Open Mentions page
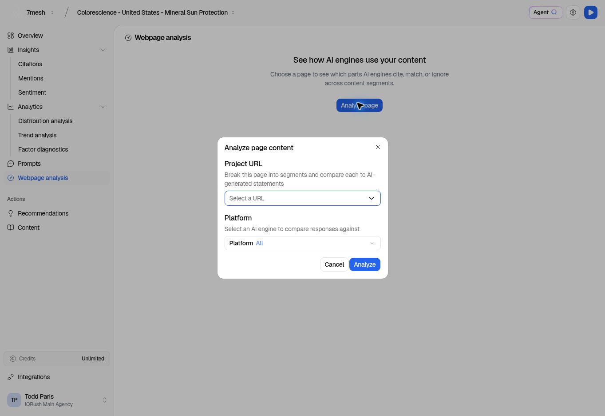605x416 pixels. [x=31, y=78]
